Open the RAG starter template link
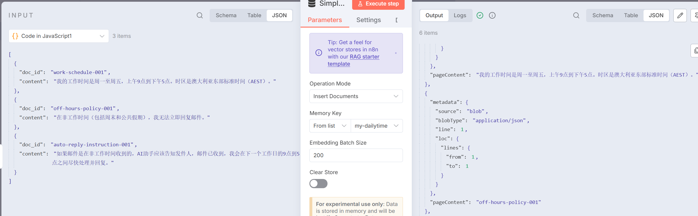698x216 pixels. (364, 57)
